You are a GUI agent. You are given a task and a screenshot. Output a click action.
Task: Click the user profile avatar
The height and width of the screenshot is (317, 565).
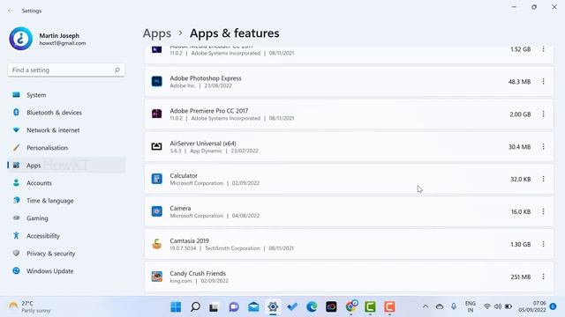pos(21,39)
